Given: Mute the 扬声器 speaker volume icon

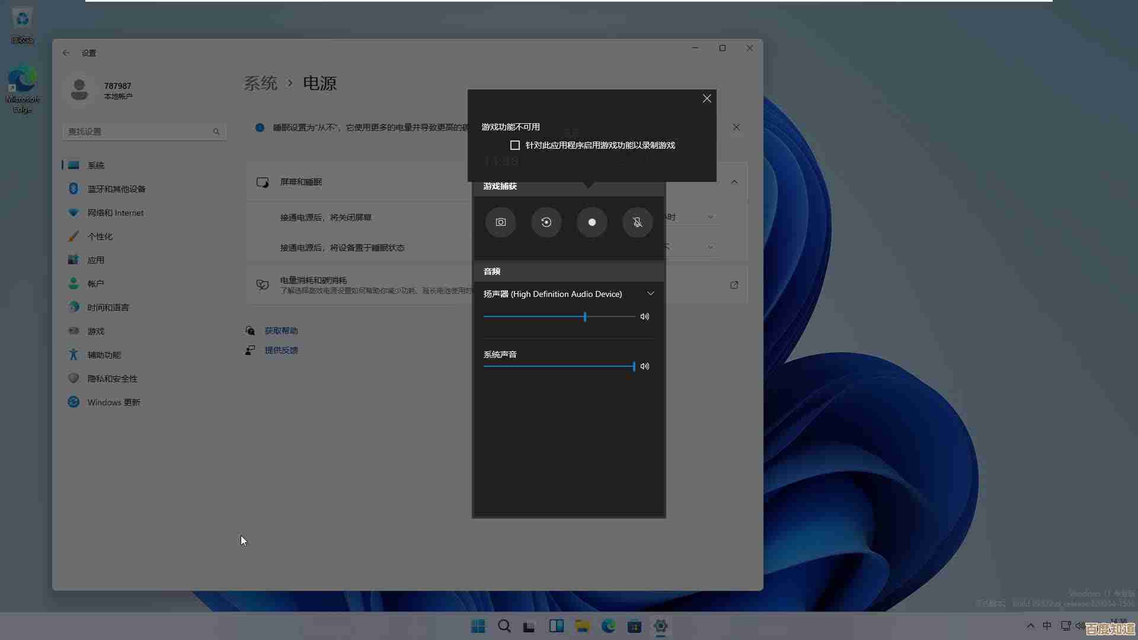Looking at the screenshot, I should (645, 316).
